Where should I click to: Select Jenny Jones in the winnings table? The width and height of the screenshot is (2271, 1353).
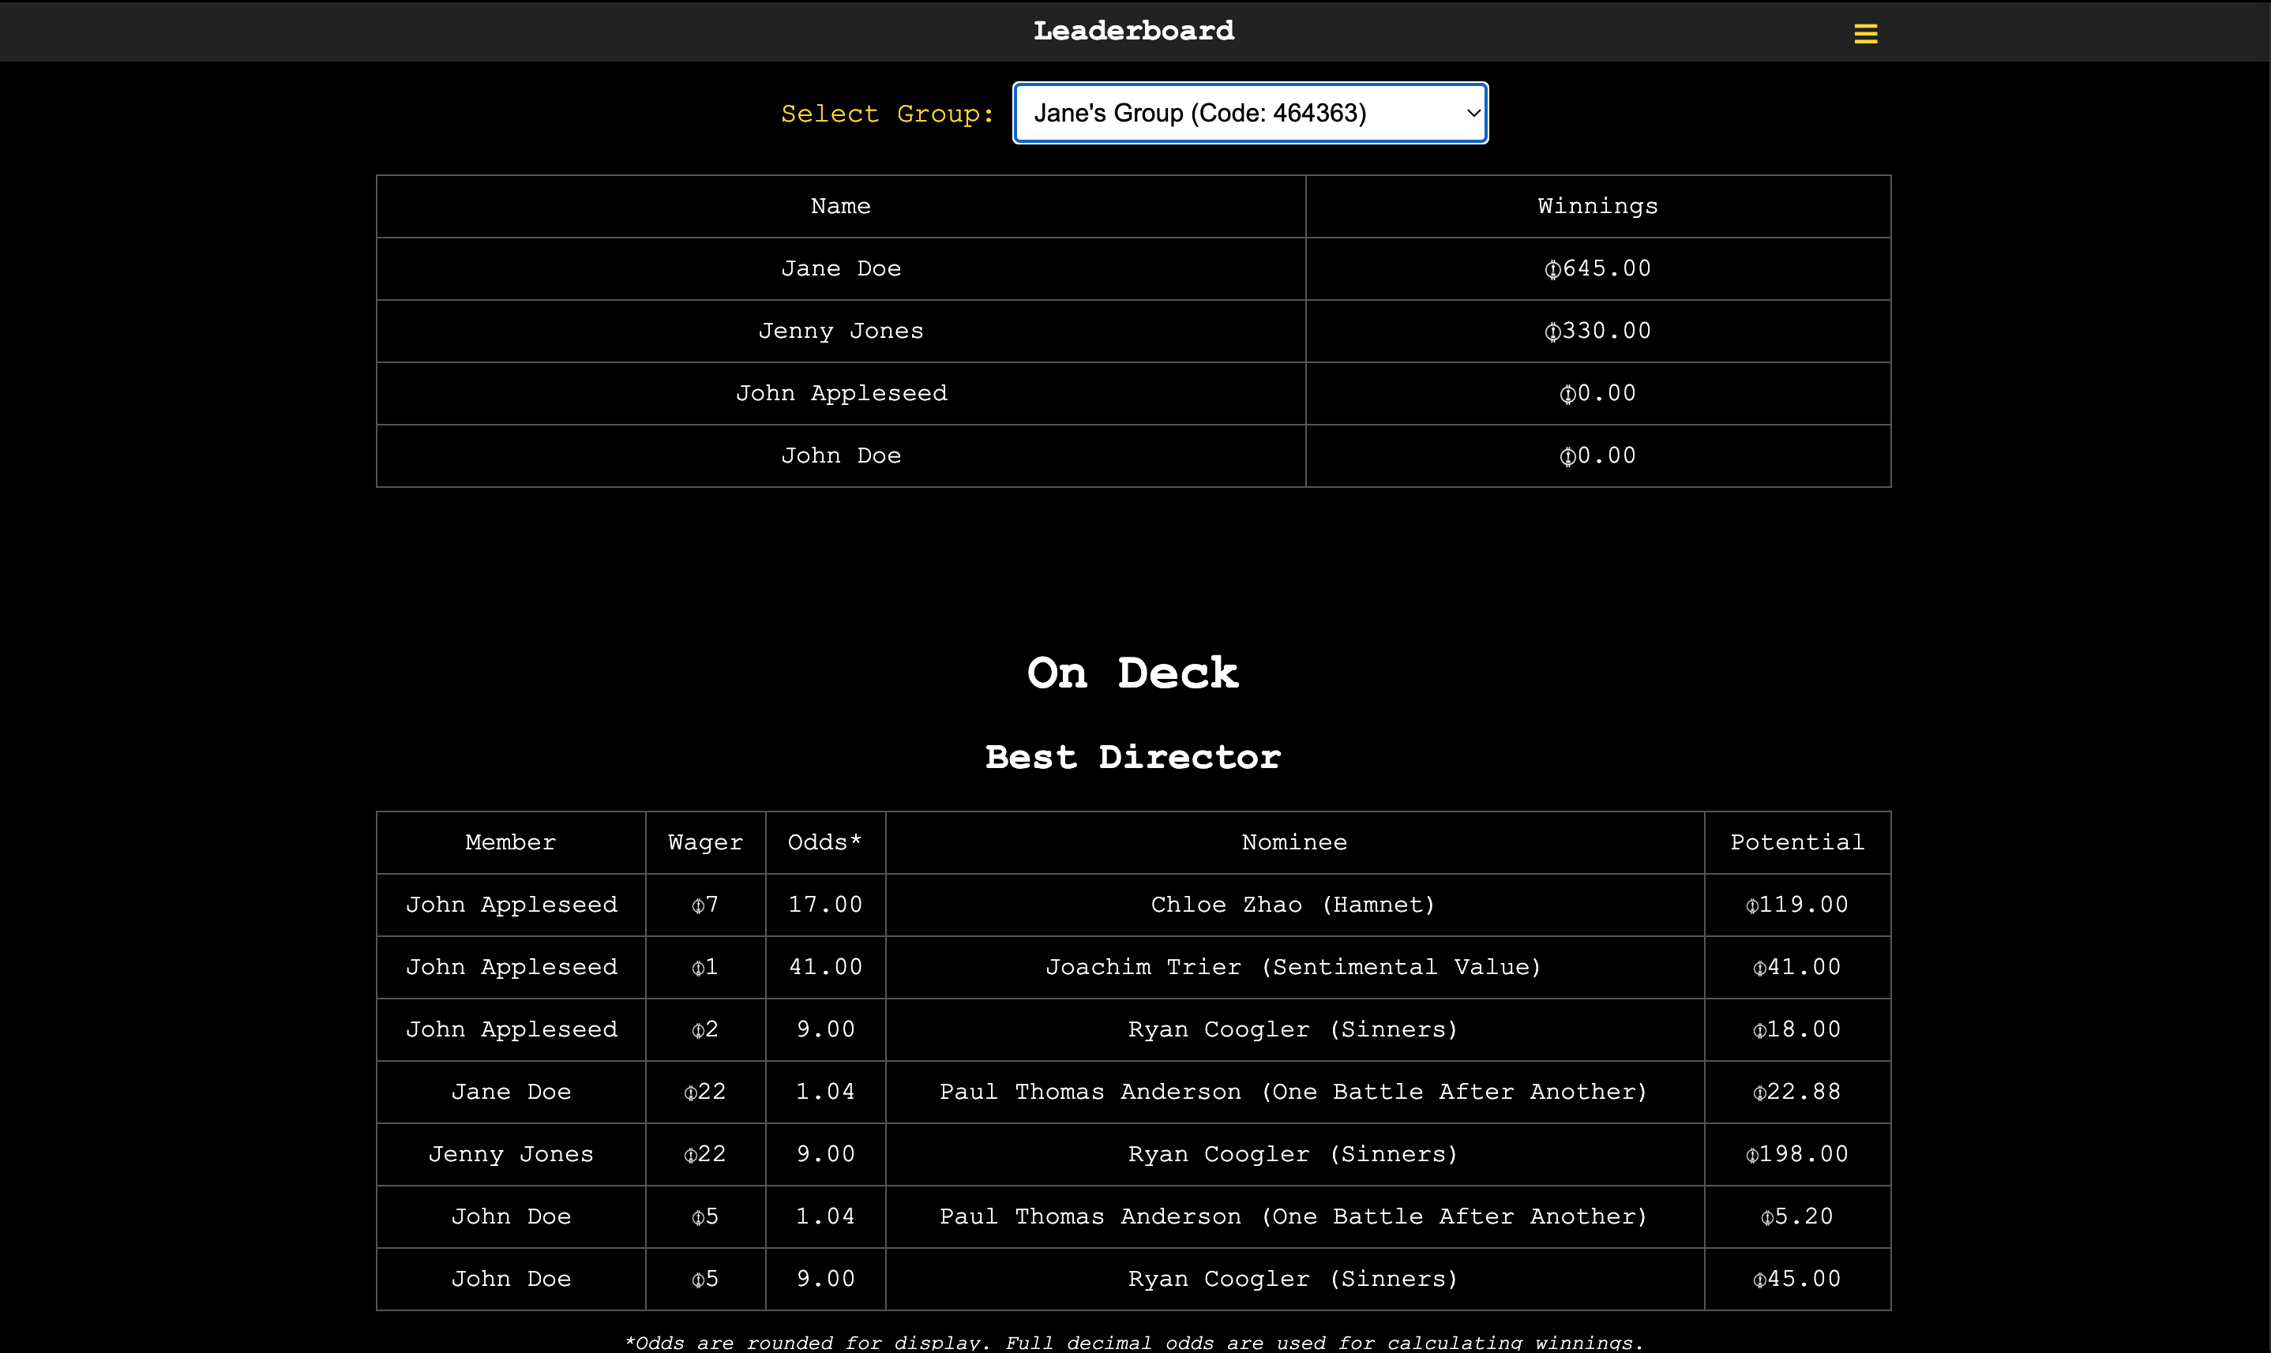click(840, 331)
